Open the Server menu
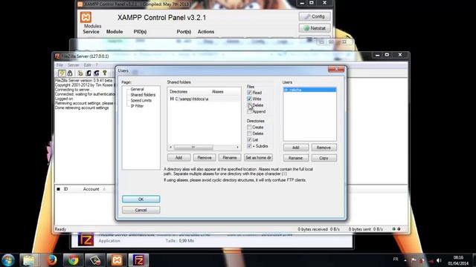 73,65
